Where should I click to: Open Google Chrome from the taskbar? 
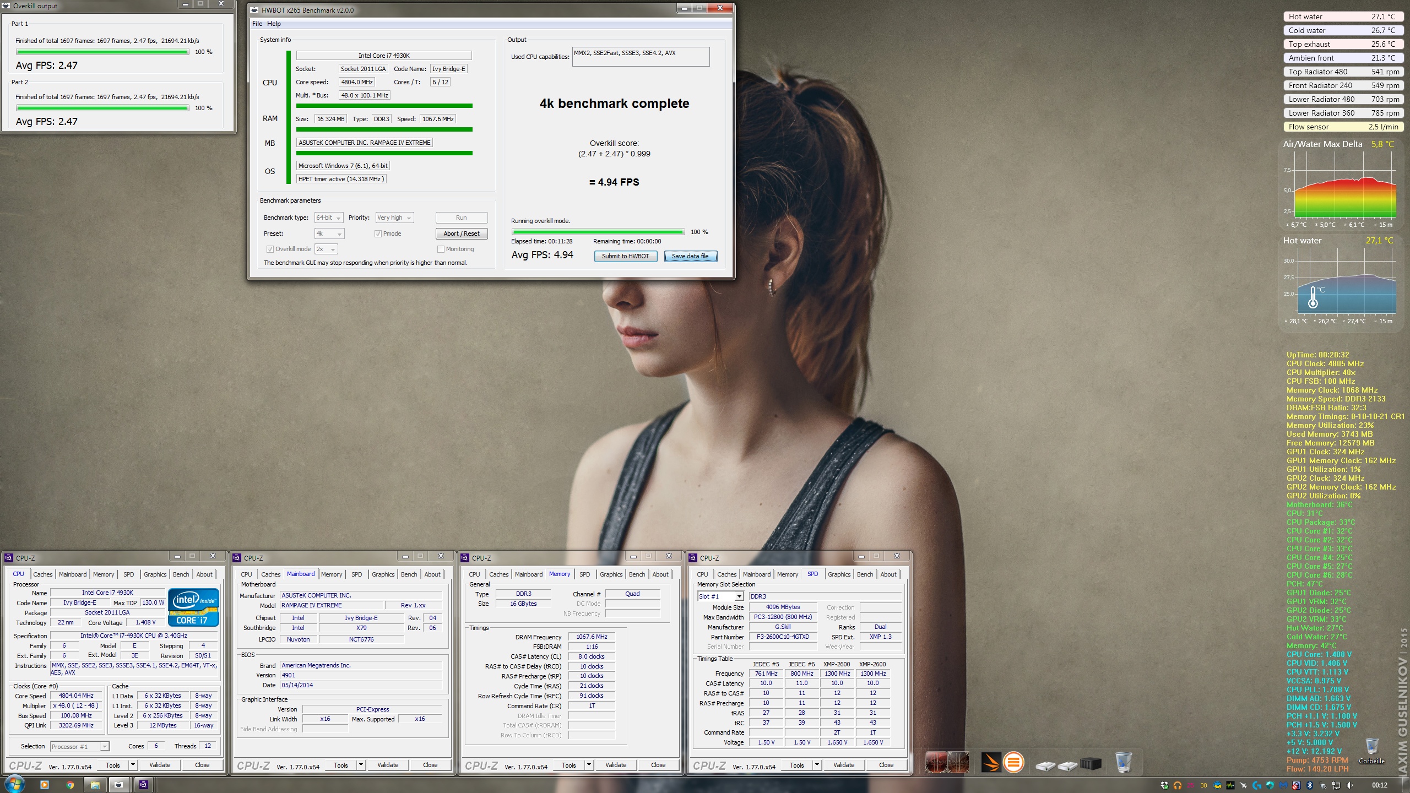(70, 785)
